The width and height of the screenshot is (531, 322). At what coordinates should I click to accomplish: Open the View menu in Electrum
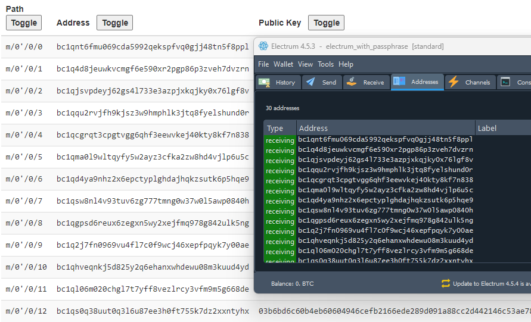305,64
